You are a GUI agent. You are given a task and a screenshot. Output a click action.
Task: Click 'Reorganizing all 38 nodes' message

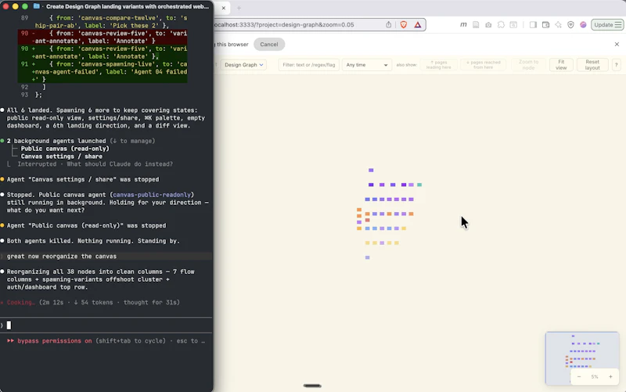point(101,279)
